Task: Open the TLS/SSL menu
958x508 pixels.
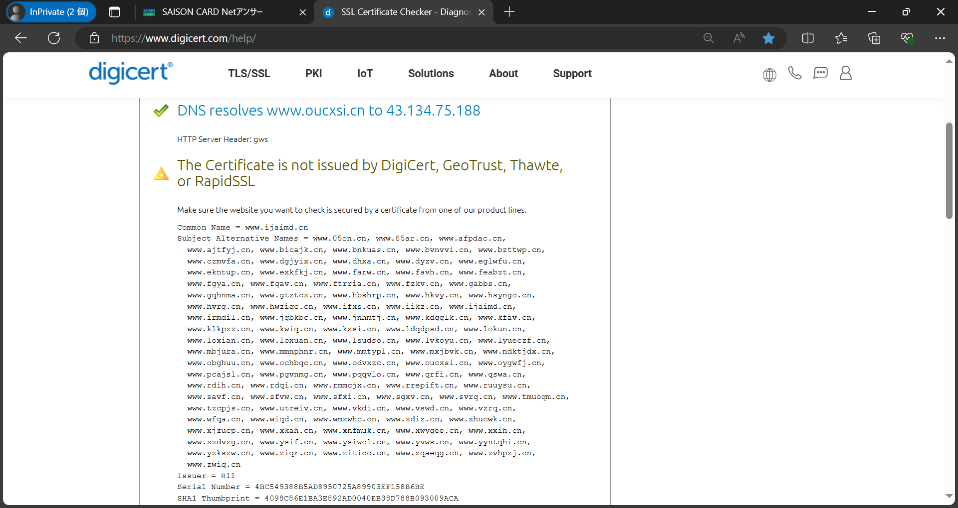Action: point(249,74)
